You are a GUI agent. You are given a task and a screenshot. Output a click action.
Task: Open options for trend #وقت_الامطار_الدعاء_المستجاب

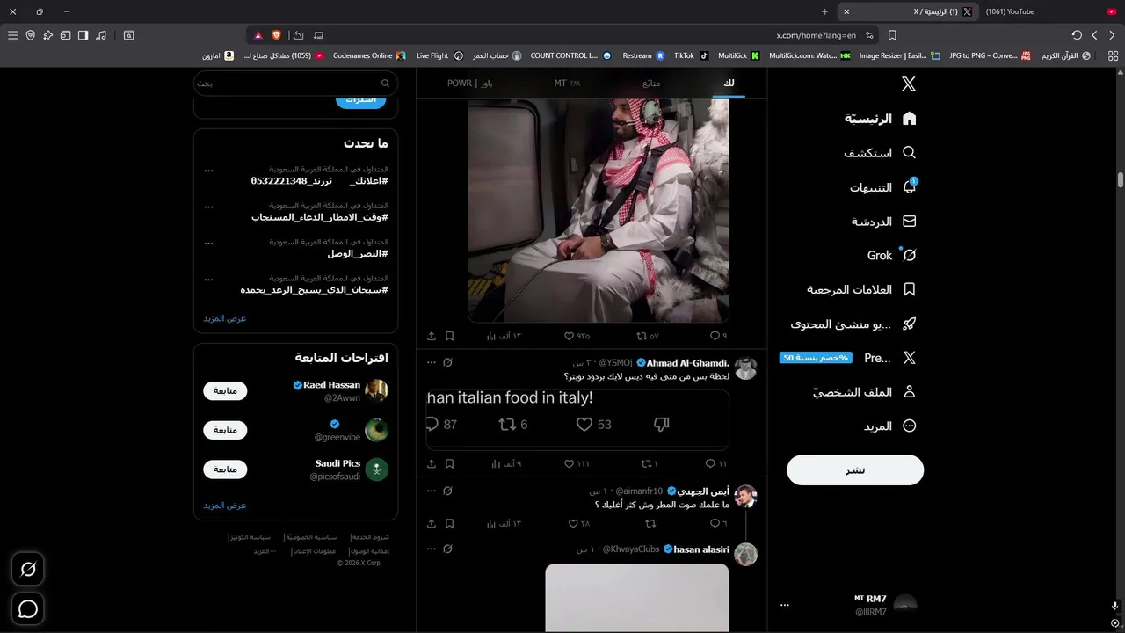pos(208,207)
